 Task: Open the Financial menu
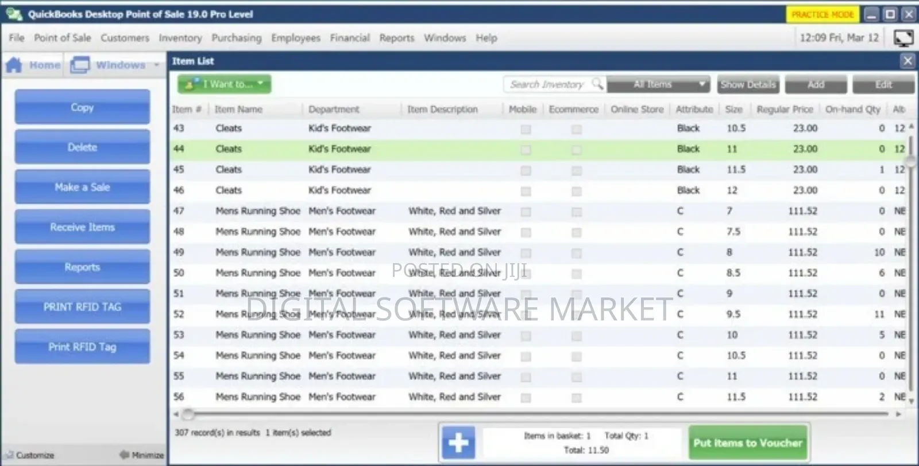click(x=350, y=38)
